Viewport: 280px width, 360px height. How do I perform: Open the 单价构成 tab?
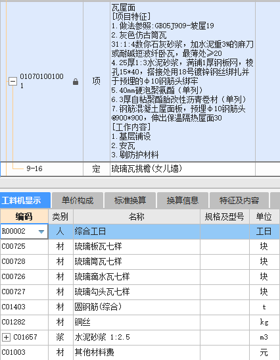click(x=78, y=200)
